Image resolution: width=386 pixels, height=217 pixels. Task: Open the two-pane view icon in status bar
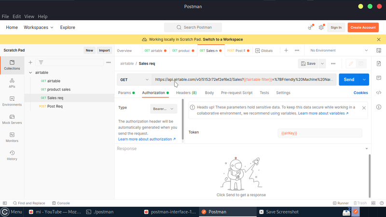point(373,203)
